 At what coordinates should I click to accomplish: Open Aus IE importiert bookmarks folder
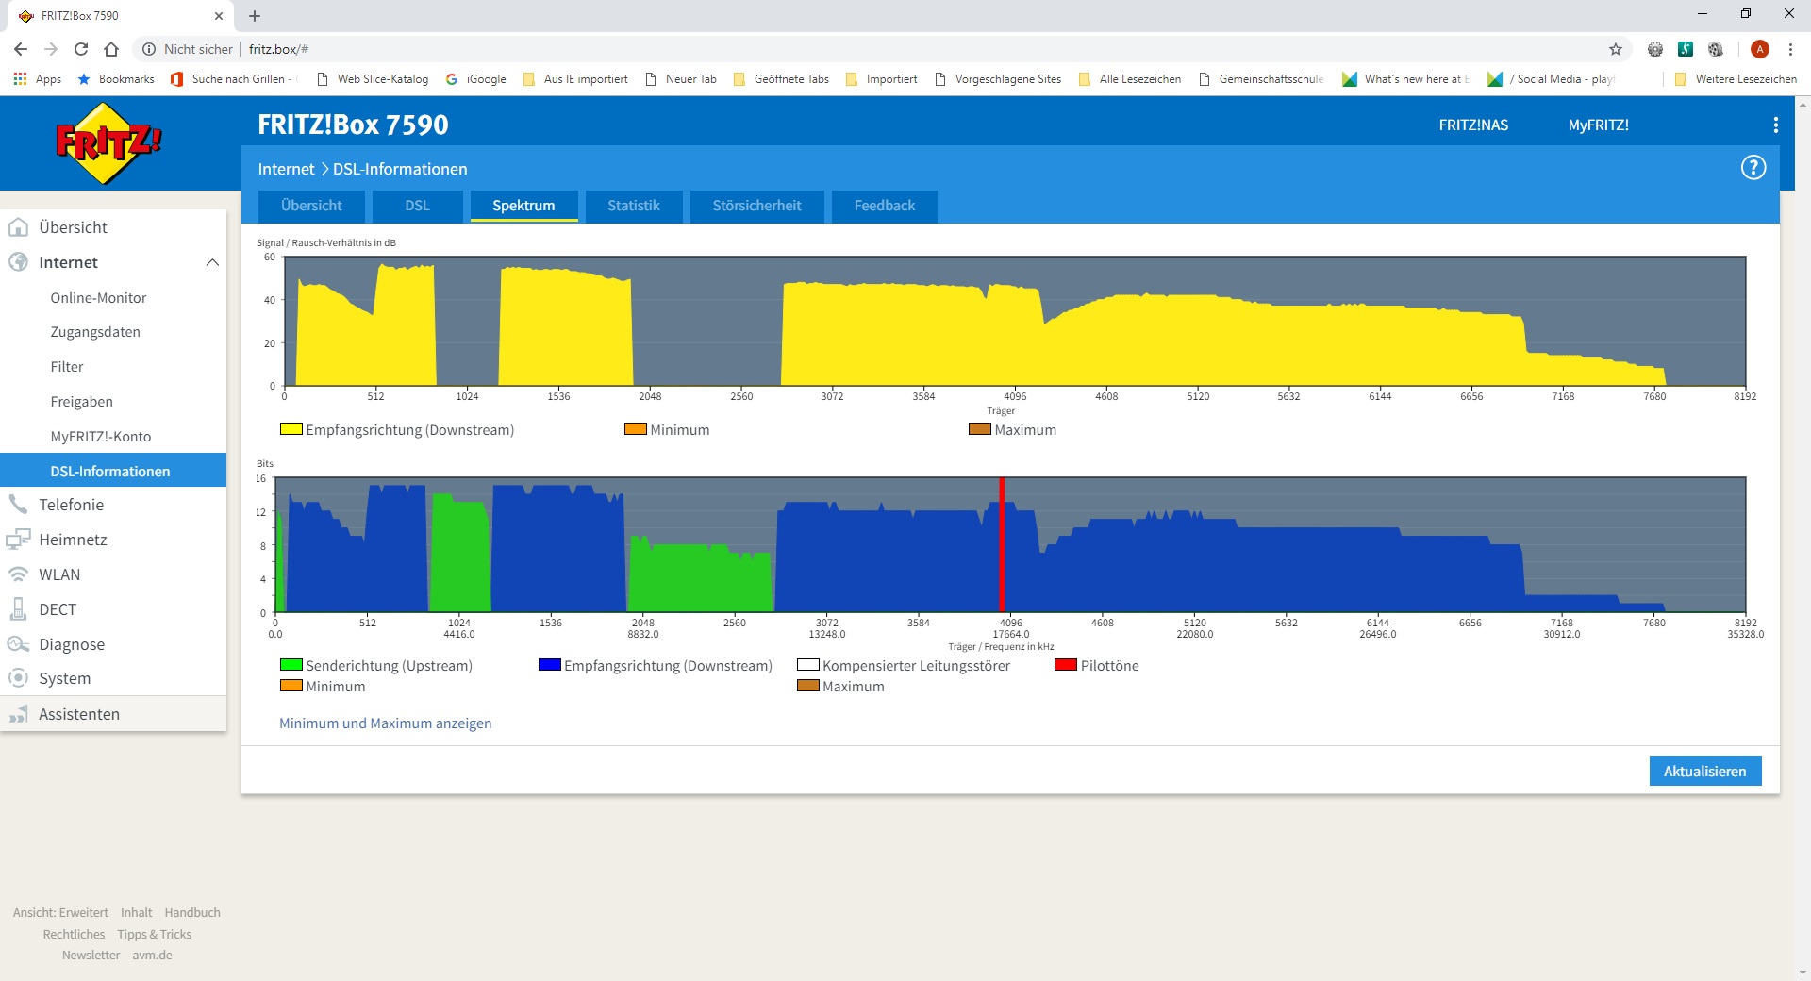(x=575, y=79)
